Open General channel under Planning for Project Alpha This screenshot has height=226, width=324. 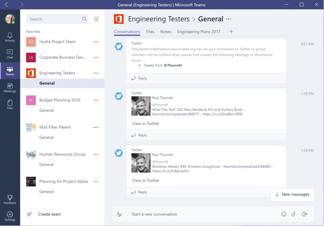(x=47, y=192)
